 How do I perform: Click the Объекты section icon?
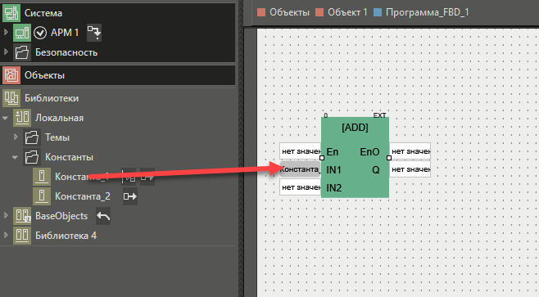(11, 75)
